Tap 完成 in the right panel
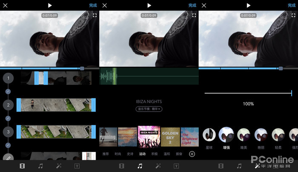This screenshot has height=172, width=298. coord(292,5)
